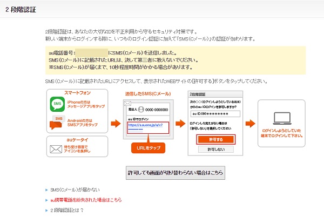Click the 2段階認証 title in the illustration panel
The width and height of the screenshot is (324, 217).
198,94
